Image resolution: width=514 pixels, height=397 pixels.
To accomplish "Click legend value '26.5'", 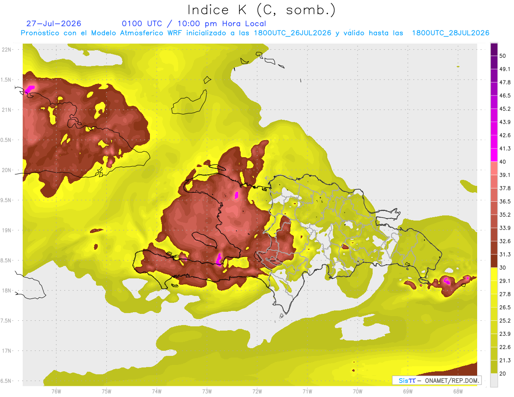I will (505, 307).
